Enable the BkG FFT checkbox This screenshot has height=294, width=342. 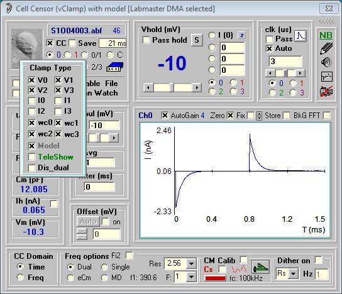point(326,116)
